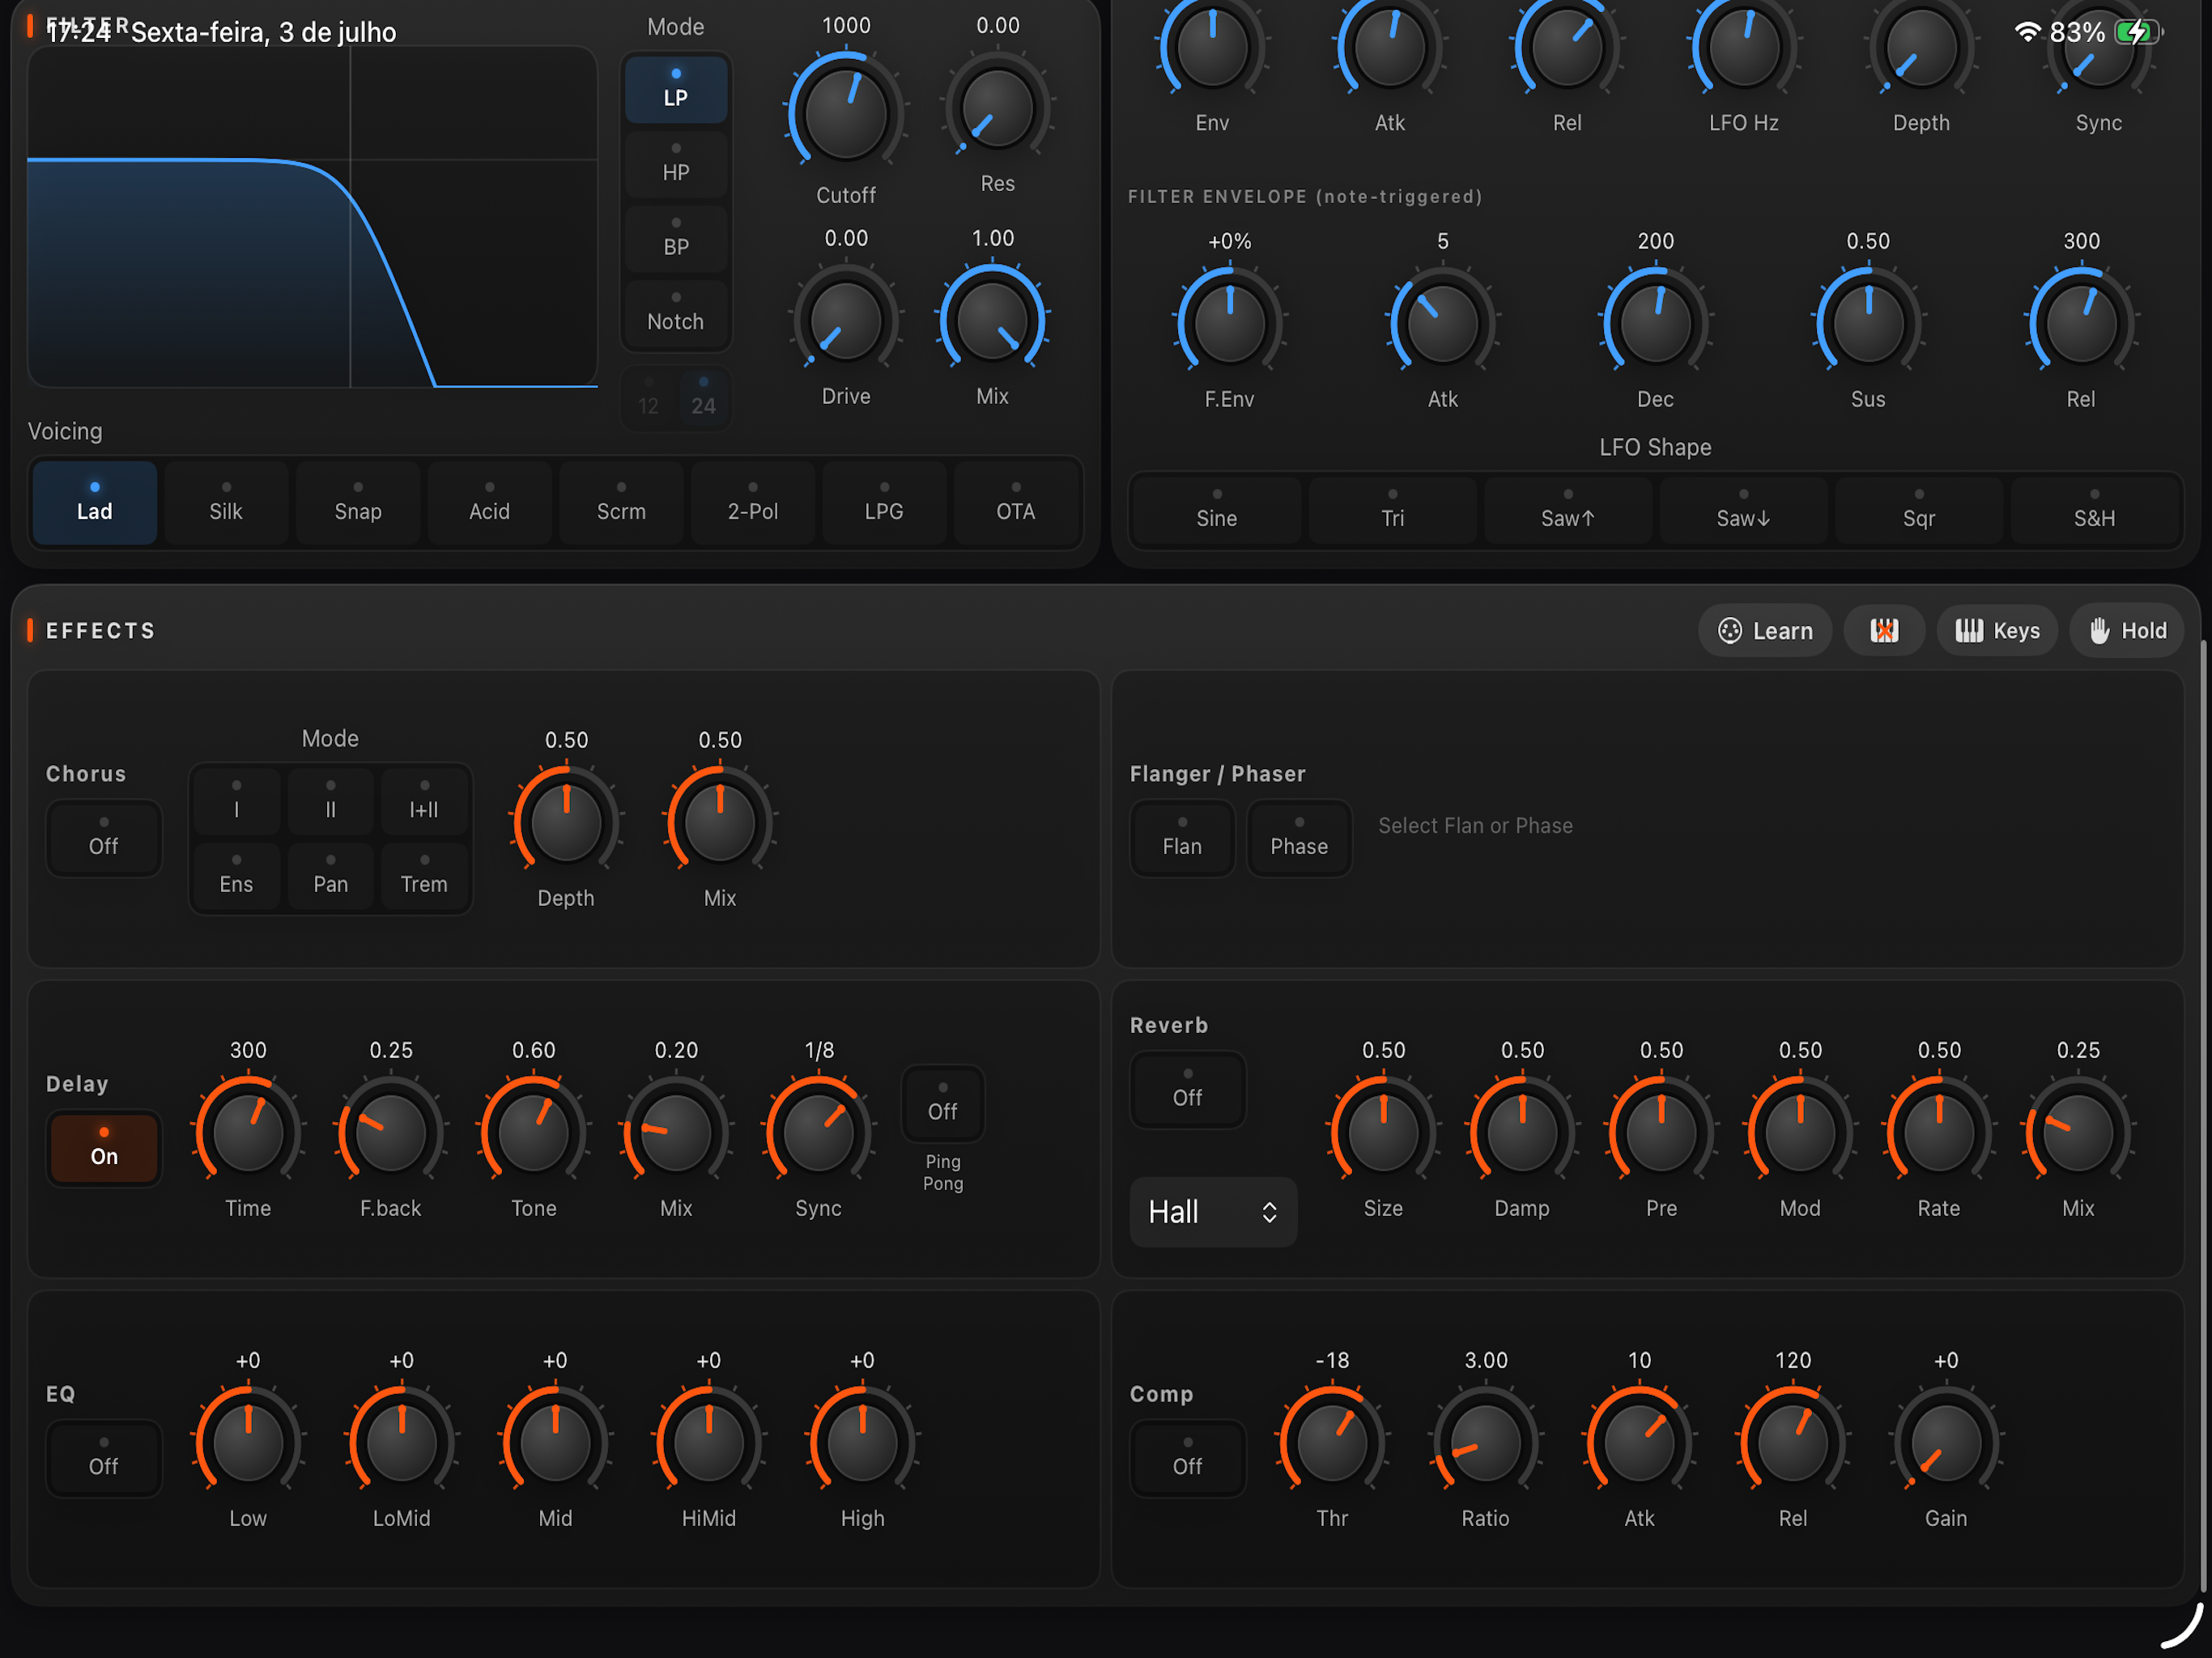Select Snap voicing tab

pos(358,503)
